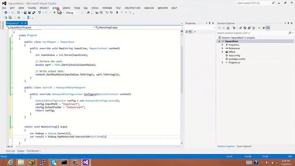This screenshot has height=166, width=295.
Task: Switch to the Output tab
Action: [x=21, y=151]
